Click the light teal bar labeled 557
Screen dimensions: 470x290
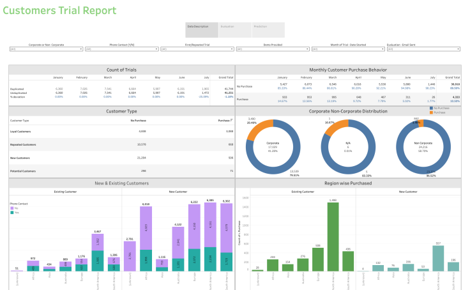point(438,259)
